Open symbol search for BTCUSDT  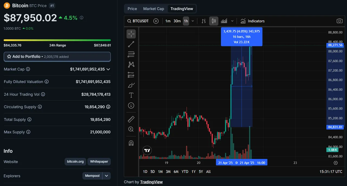click(138, 21)
